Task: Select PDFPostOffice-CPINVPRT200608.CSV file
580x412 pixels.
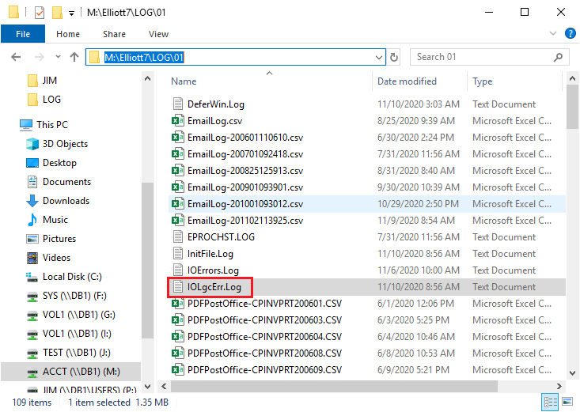Action: pos(264,353)
